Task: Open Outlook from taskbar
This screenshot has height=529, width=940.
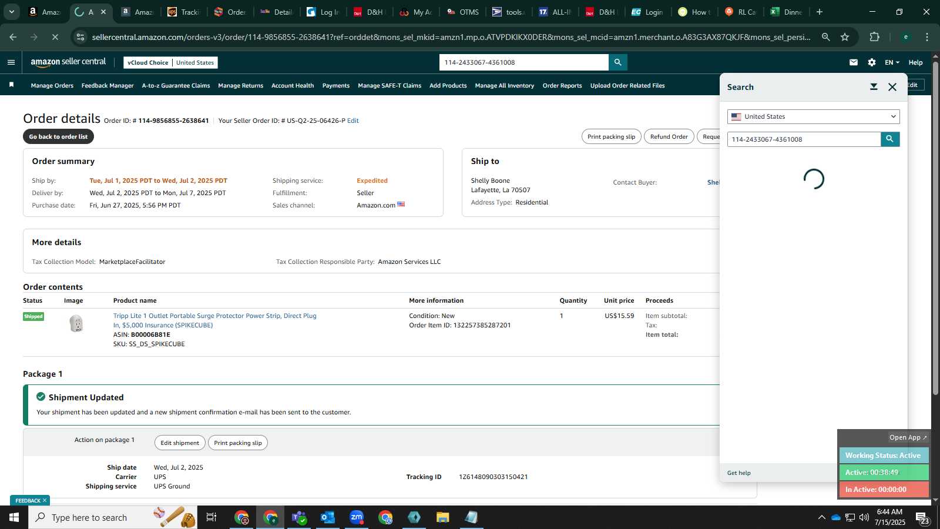Action: click(x=328, y=517)
